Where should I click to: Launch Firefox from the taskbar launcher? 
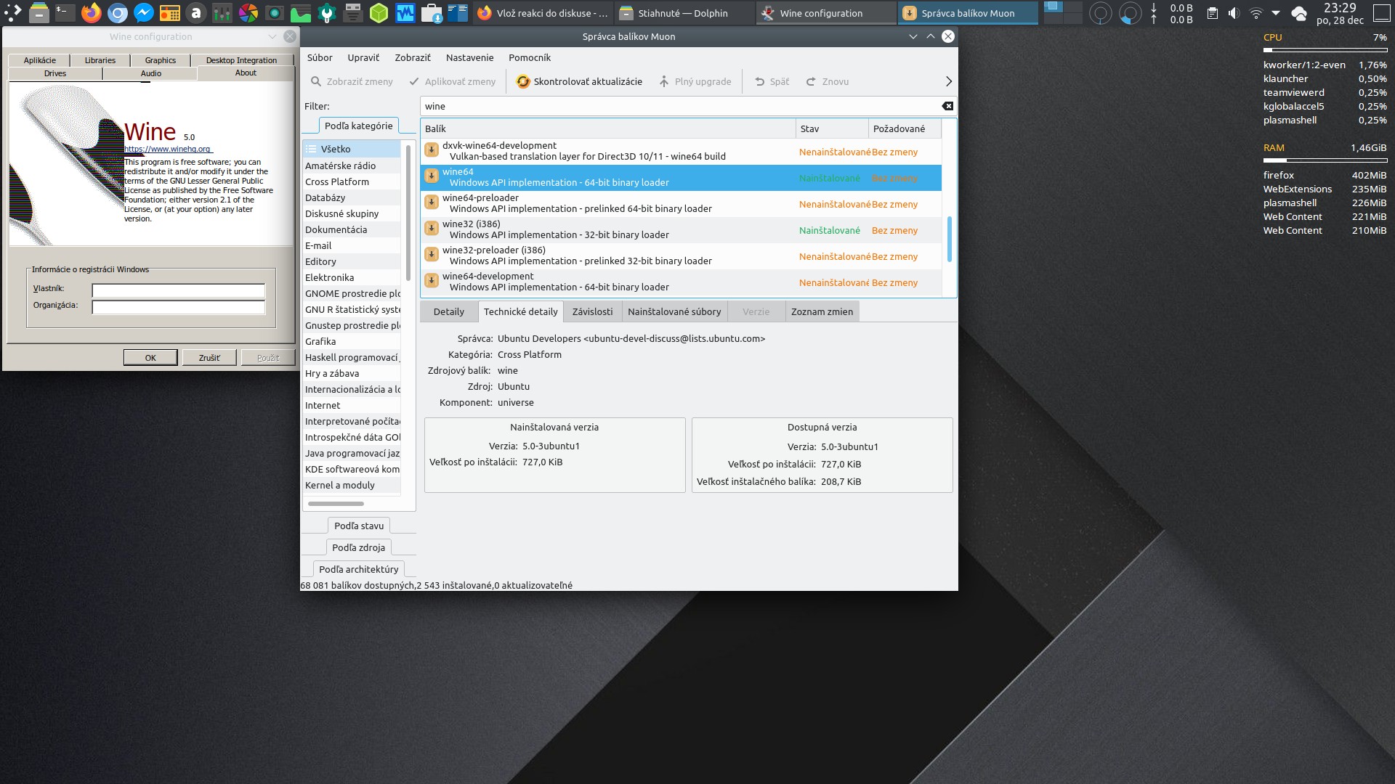coord(92,13)
